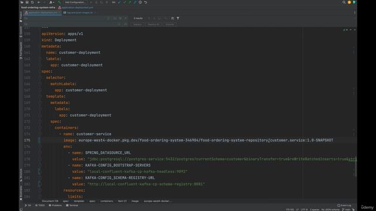Toggle Regex option in search bar
This screenshot has height=211, width=376.
(x=126, y=18)
